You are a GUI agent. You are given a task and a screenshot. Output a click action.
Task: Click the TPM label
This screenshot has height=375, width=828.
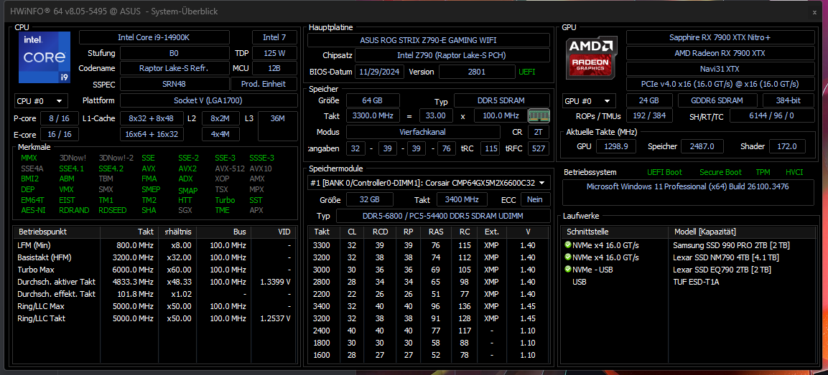point(763,172)
